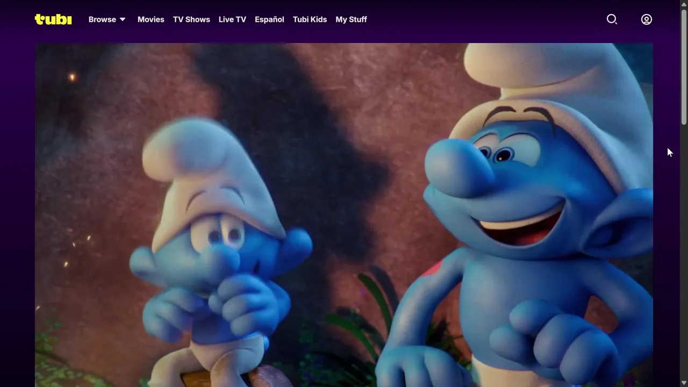Viewport: 688px width, 387px height.
Task: Switch to Español content
Action: point(269,19)
